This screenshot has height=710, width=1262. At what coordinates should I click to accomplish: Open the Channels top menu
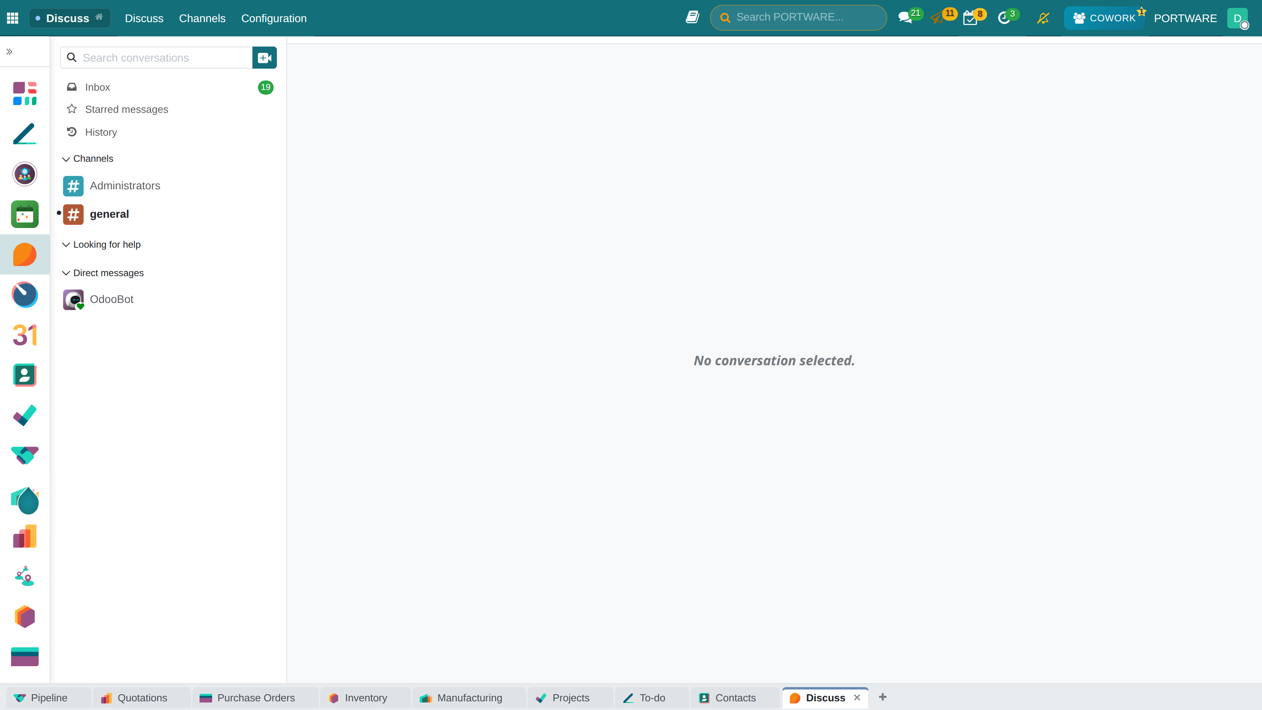coord(202,18)
